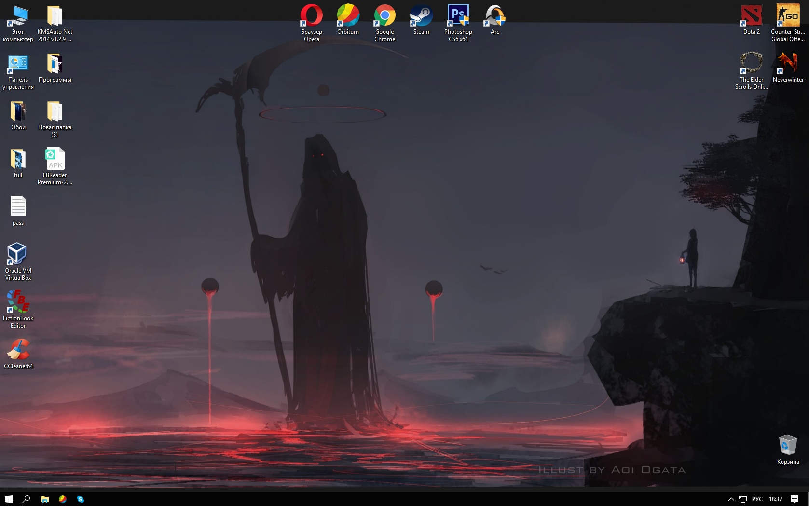Select the Steam desktop shortcut
Image resolution: width=809 pixels, height=506 pixels.
click(x=421, y=20)
